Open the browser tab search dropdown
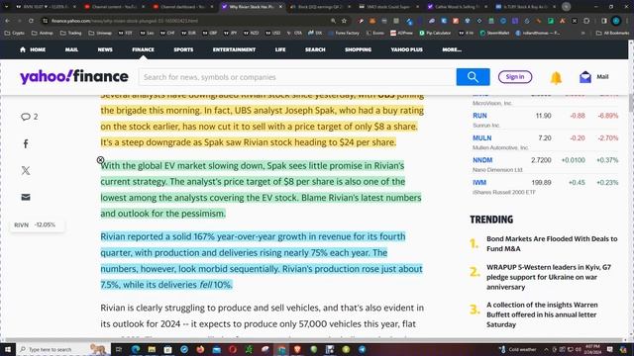This screenshot has width=634, height=356. pyautogui.click(x=7, y=7)
